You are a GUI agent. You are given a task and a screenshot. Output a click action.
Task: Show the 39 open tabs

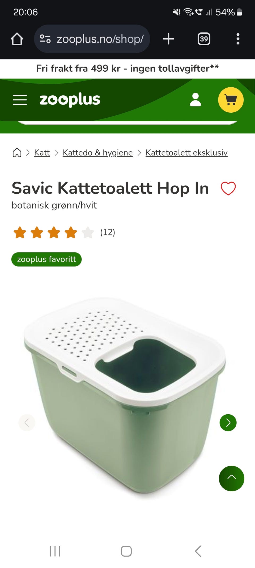tap(204, 39)
